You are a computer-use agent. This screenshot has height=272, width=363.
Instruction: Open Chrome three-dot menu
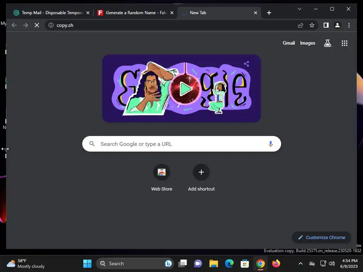[x=349, y=25]
